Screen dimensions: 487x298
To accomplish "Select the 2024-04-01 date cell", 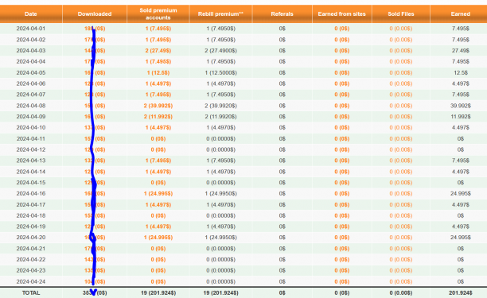I will pos(31,29).
